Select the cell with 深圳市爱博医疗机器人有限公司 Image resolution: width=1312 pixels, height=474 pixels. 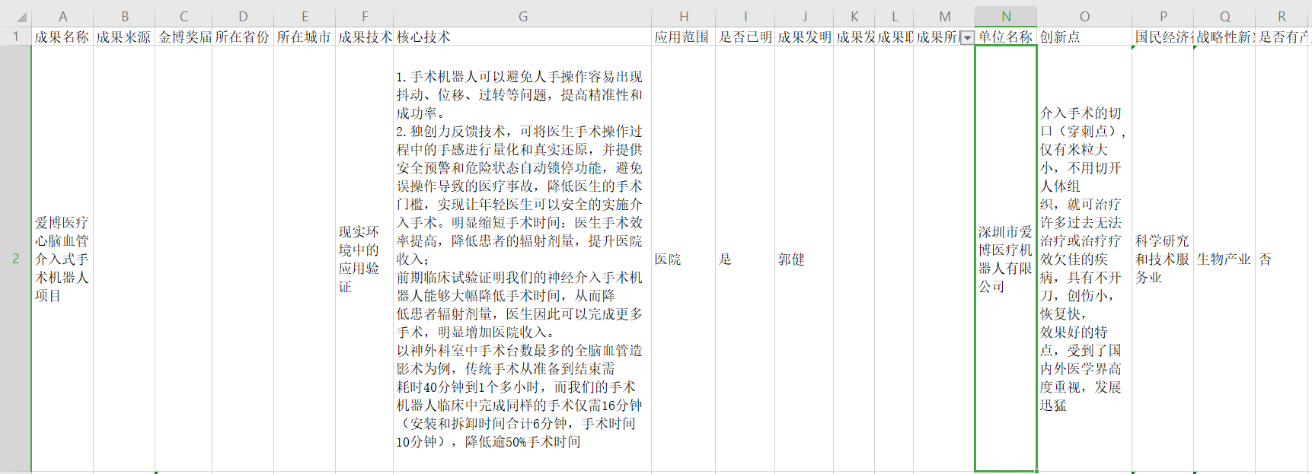tap(1005, 259)
